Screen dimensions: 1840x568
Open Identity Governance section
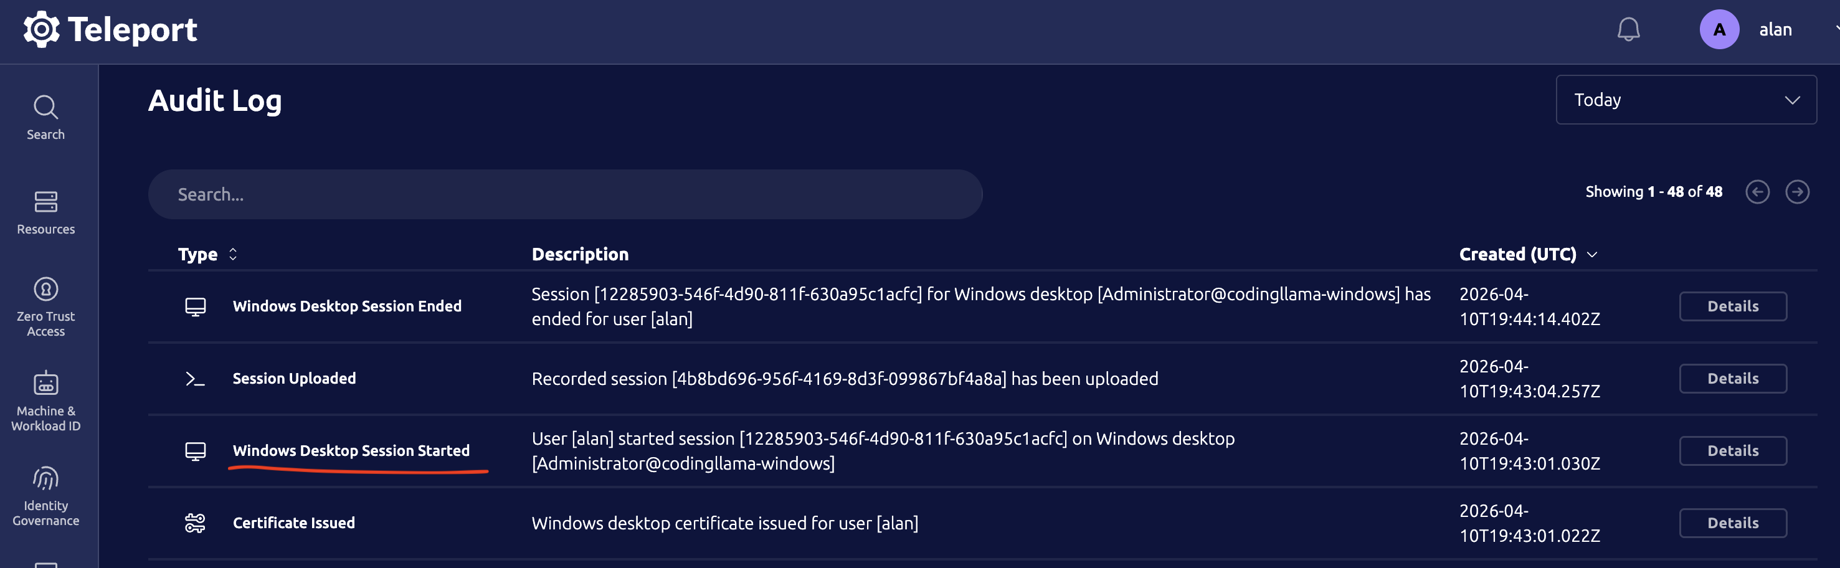tap(45, 496)
